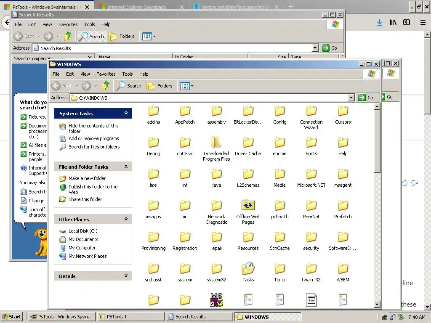431x323 pixels.
Task: Select the Fonts folder
Action: (311, 147)
